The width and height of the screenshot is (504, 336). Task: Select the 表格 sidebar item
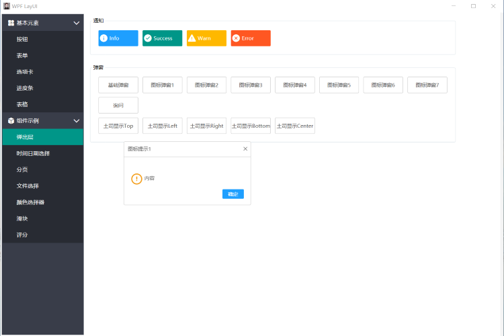(43, 105)
